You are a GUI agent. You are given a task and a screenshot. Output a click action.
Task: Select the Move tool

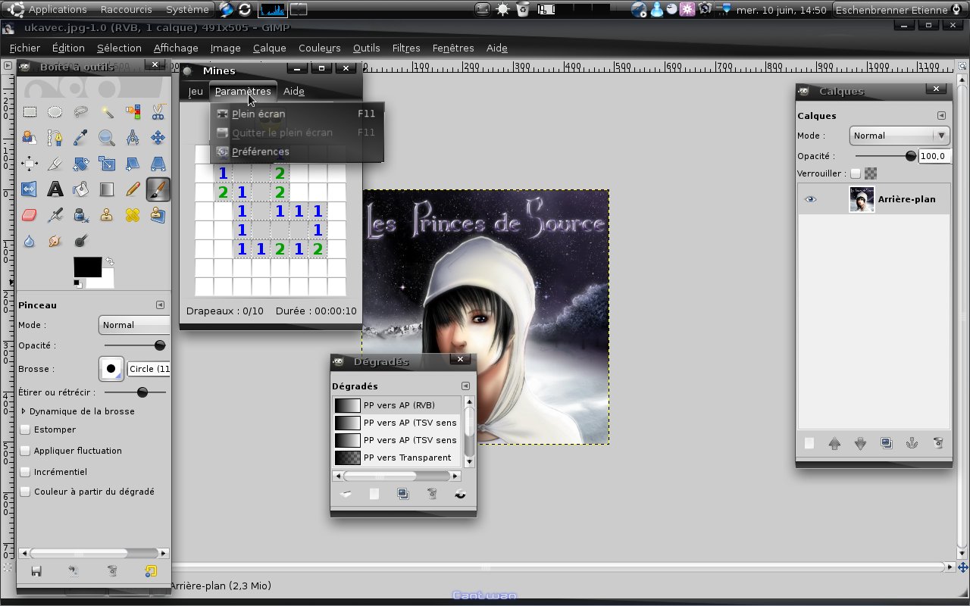tap(158, 138)
